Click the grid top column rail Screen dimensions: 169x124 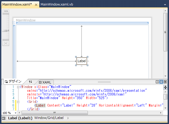point(82,23)
